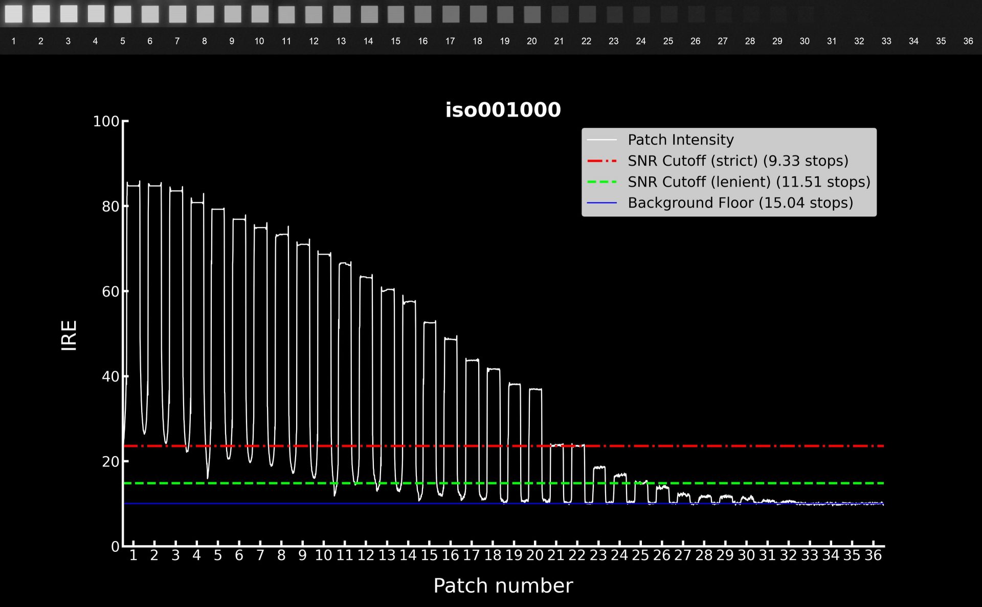982x607 pixels.
Task: Click the blue legend line sample
Action: tap(602, 203)
